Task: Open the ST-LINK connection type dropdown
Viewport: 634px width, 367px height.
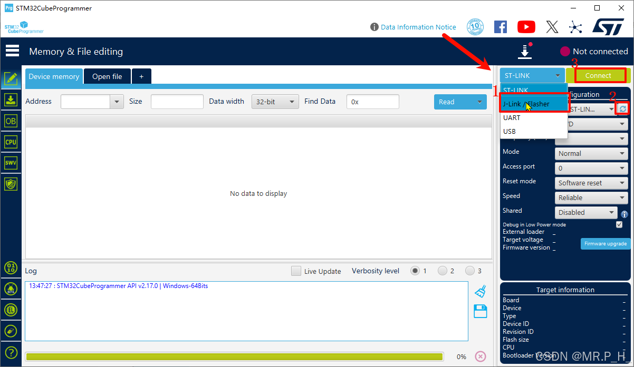Action: coord(532,75)
